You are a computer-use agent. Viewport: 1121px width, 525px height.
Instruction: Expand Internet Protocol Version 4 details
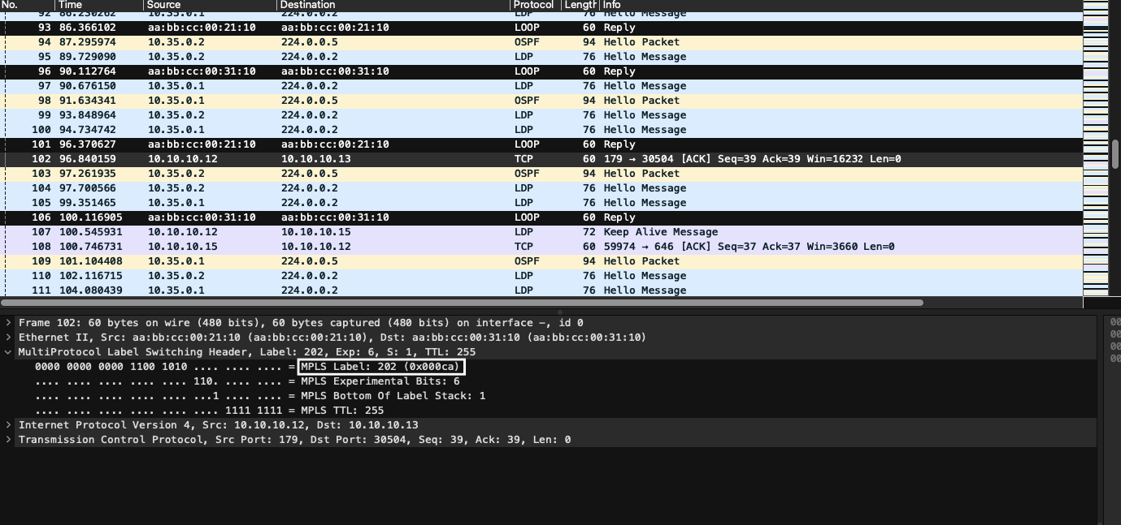[x=8, y=424]
